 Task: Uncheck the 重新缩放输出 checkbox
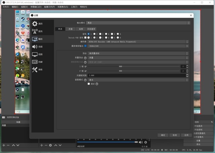click(85, 46)
